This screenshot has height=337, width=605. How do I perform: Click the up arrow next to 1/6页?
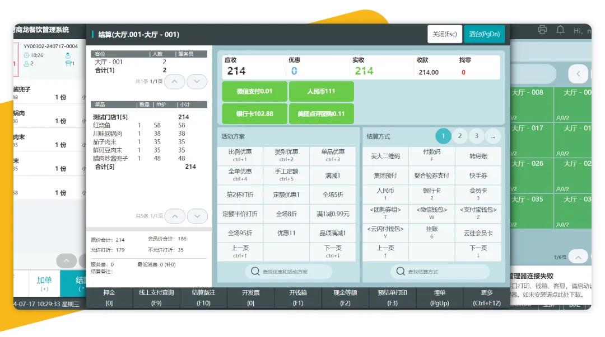tap(578, 257)
